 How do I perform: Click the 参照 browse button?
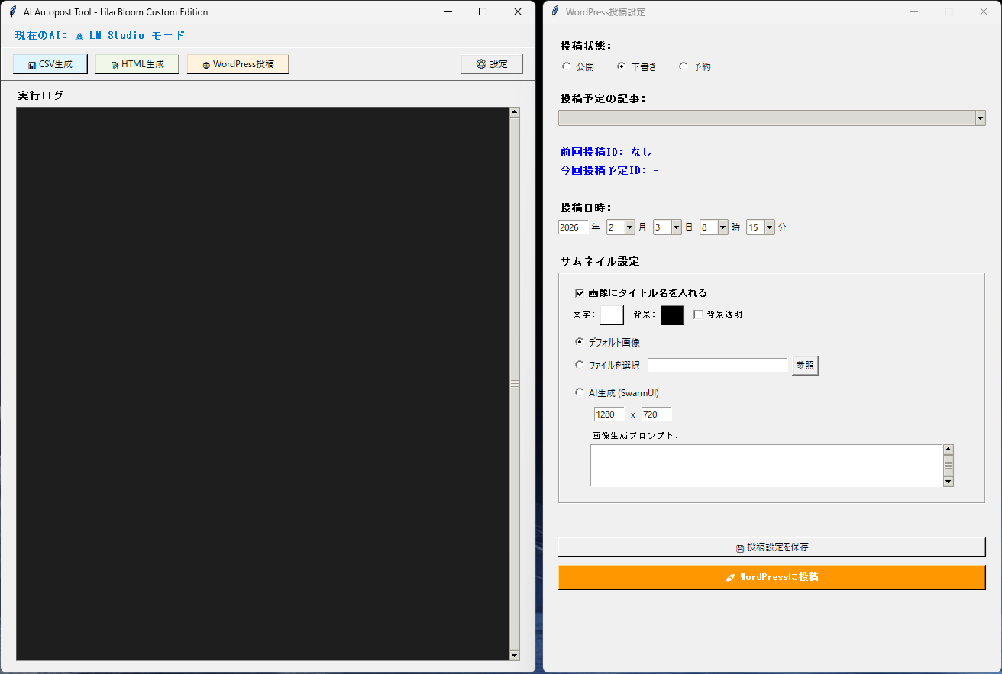point(805,366)
